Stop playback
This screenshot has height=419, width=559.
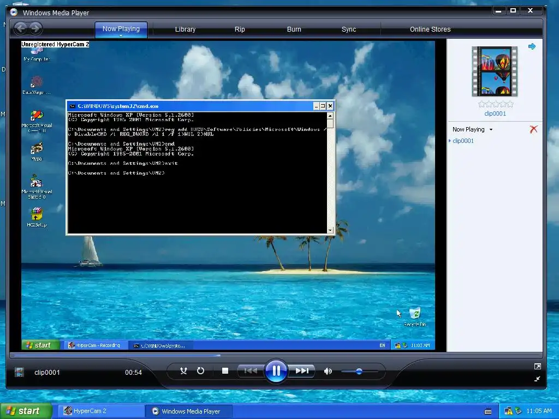(x=225, y=371)
